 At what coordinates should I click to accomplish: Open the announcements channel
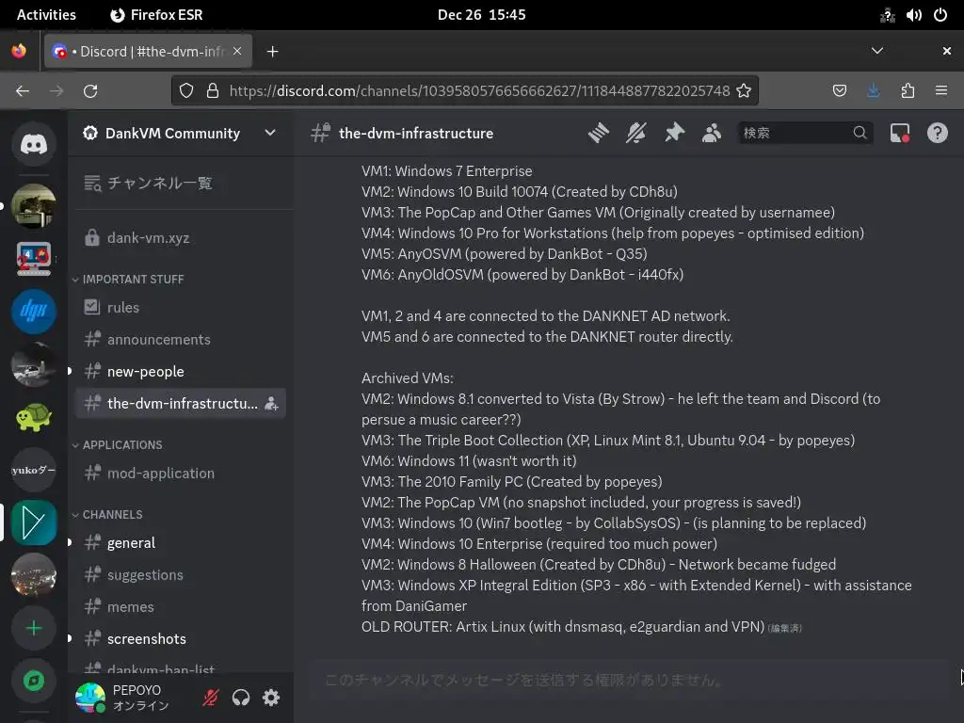(180, 339)
